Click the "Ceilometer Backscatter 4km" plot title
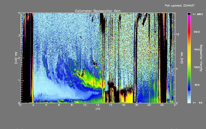206x129 pixels. tap(98, 11)
